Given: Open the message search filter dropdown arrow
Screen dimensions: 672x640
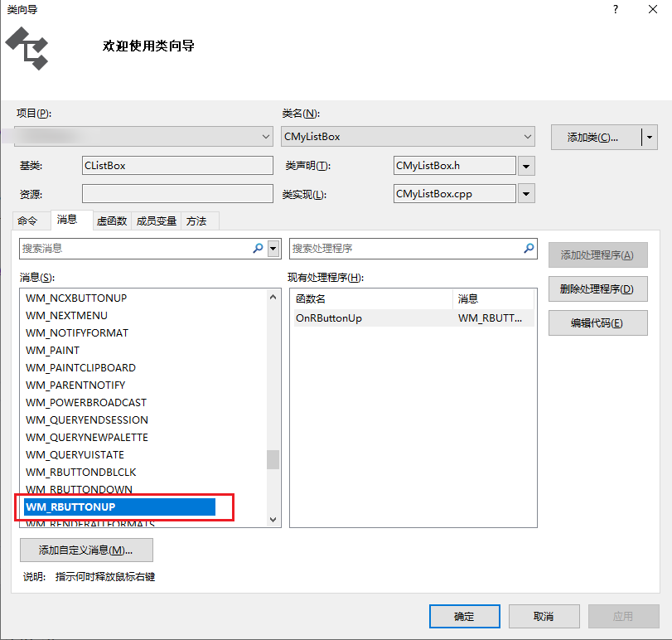Looking at the screenshot, I should tap(273, 248).
